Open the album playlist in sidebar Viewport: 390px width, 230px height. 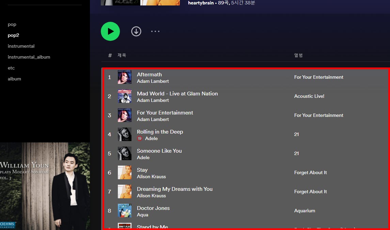click(x=14, y=79)
